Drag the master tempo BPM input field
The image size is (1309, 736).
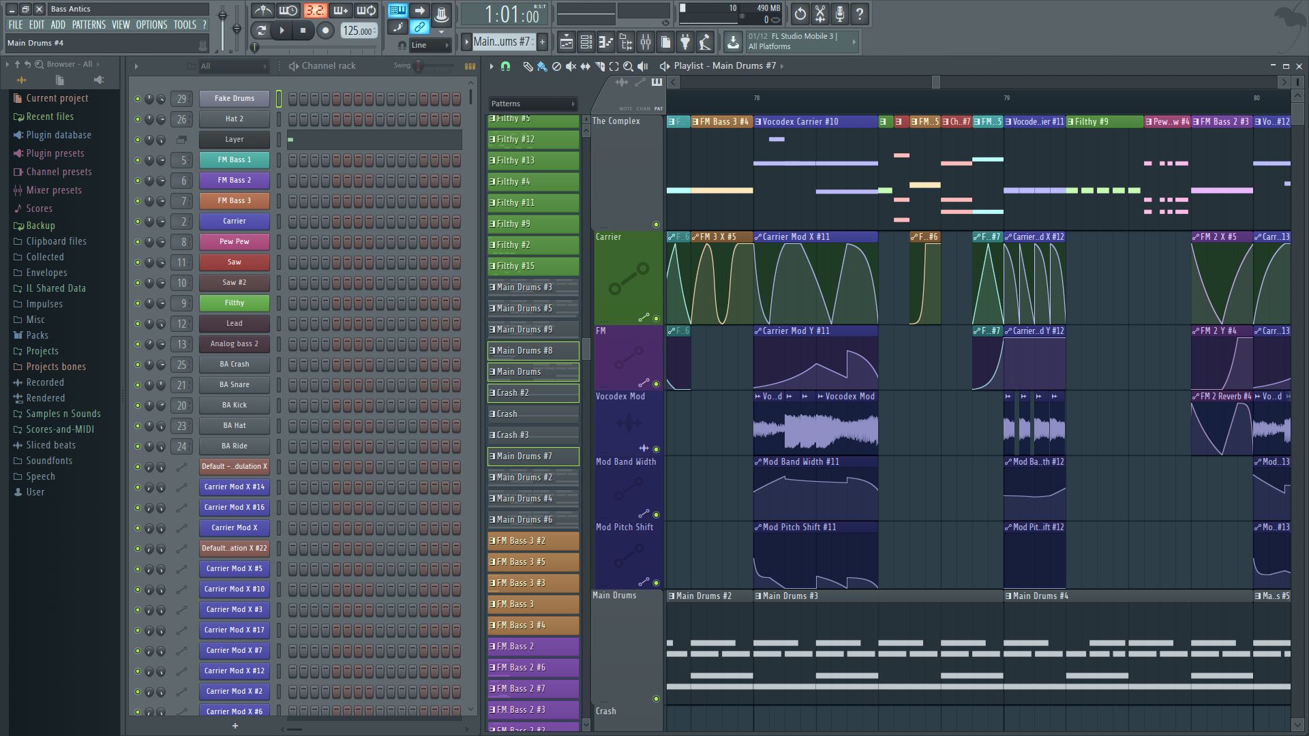[357, 31]
